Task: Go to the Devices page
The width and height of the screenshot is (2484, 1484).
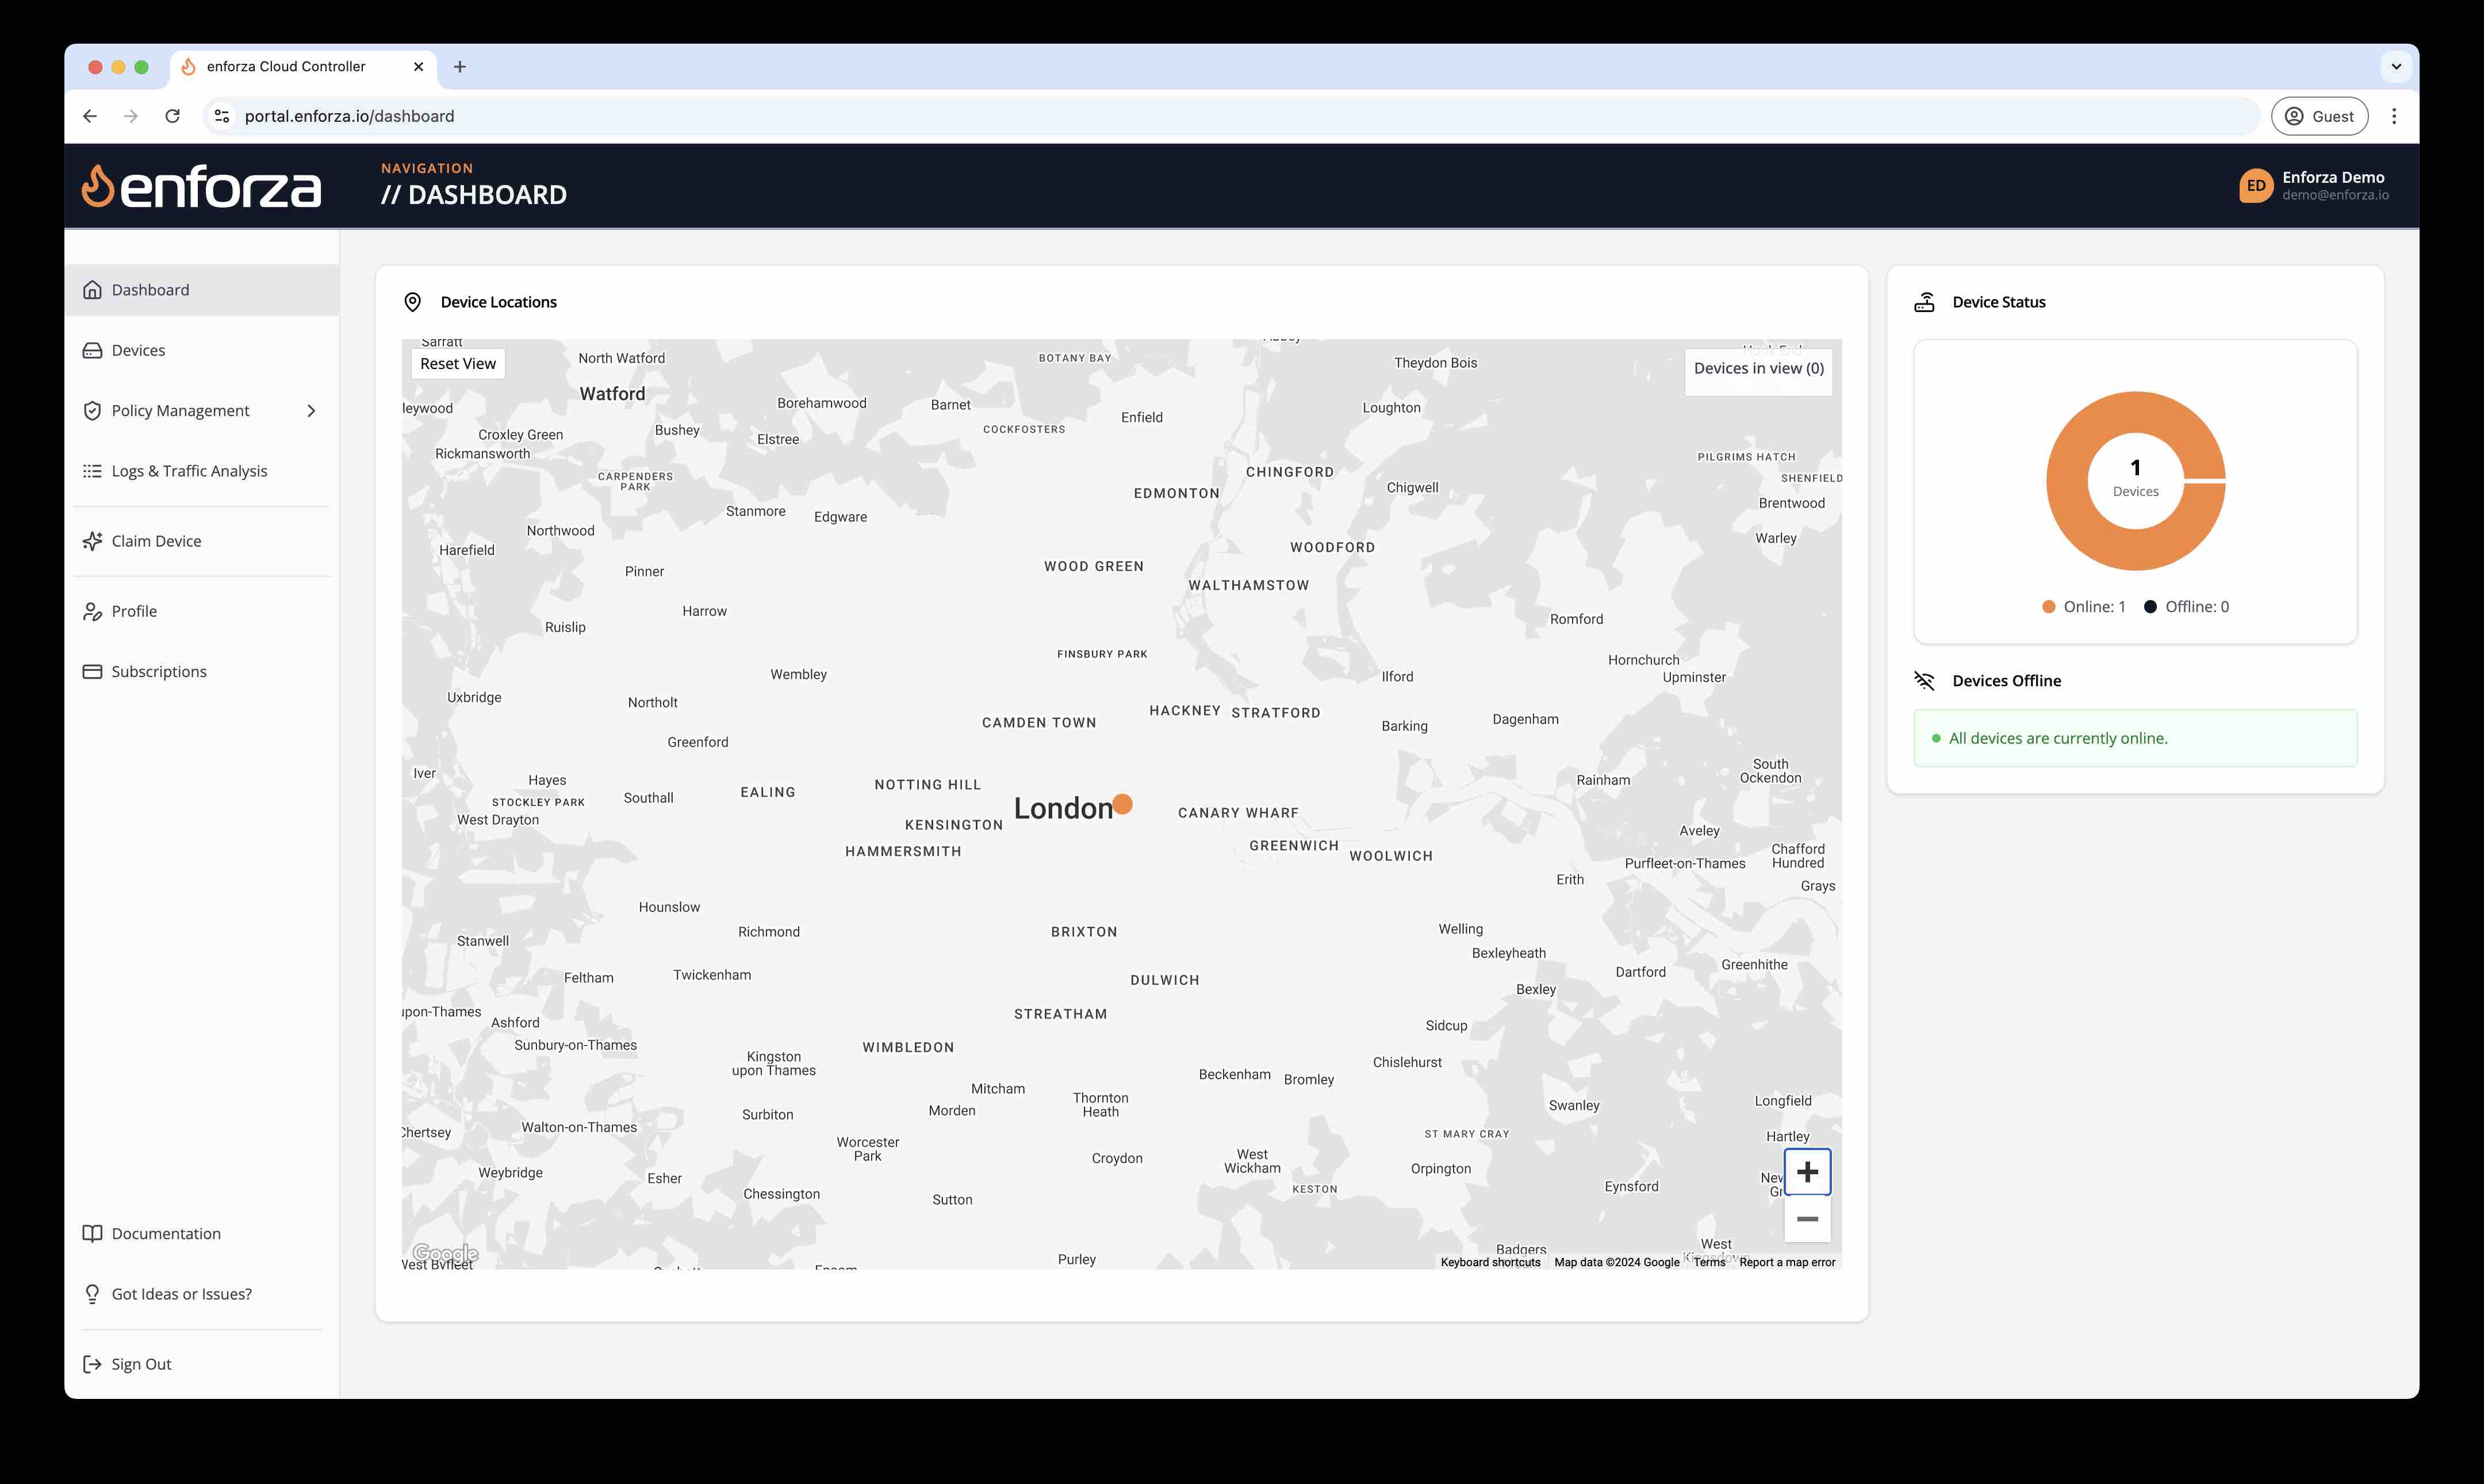Action: coord(202,350)
